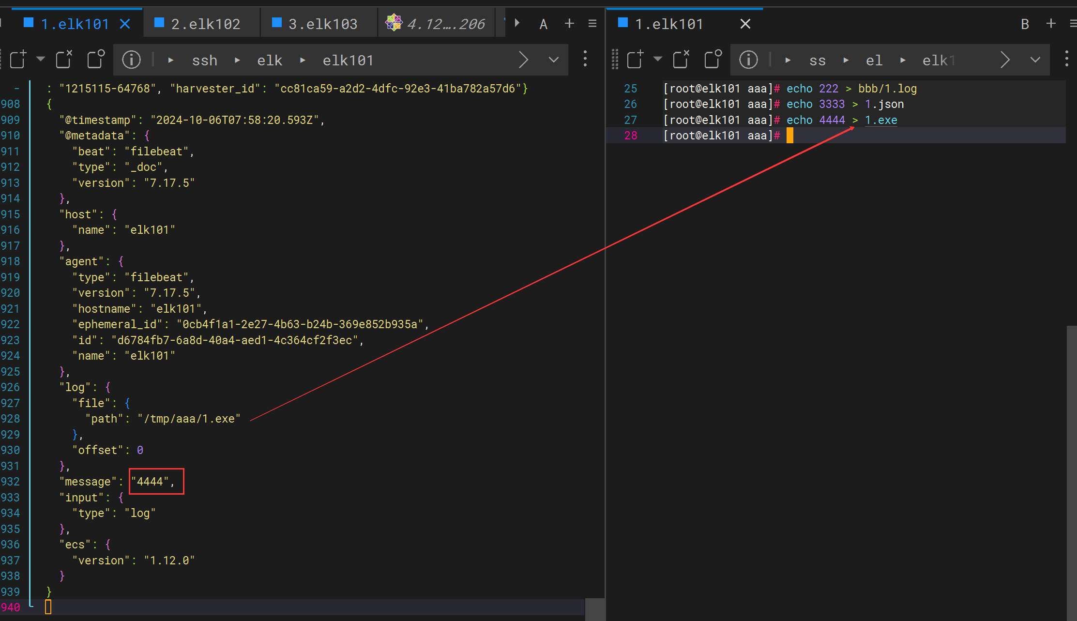Image resolution: width=1077 pixels, height=621 pixels.
Task: Click the elk101 breadcrumb in left pane
Action: (x=348, y=61)
